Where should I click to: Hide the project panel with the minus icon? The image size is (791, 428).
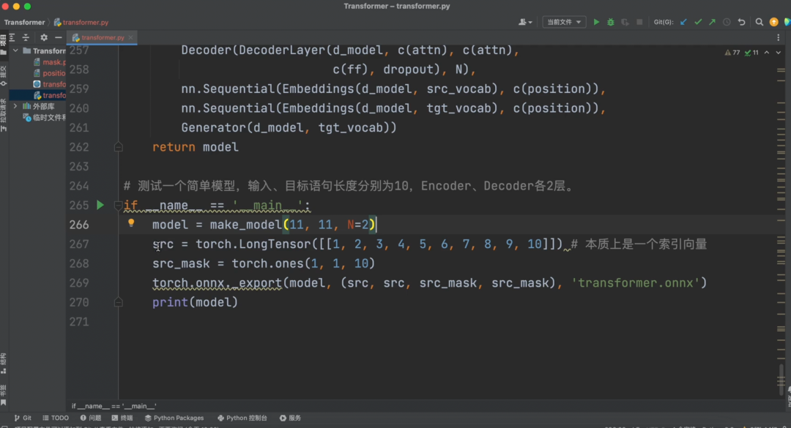[x=59, y=37]
